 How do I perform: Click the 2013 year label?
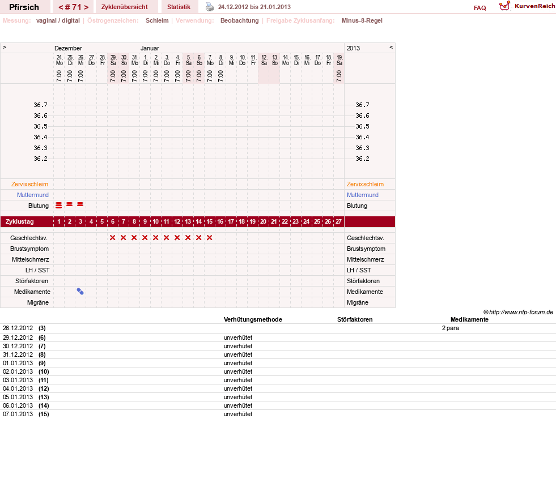click(x=353, y=48)
